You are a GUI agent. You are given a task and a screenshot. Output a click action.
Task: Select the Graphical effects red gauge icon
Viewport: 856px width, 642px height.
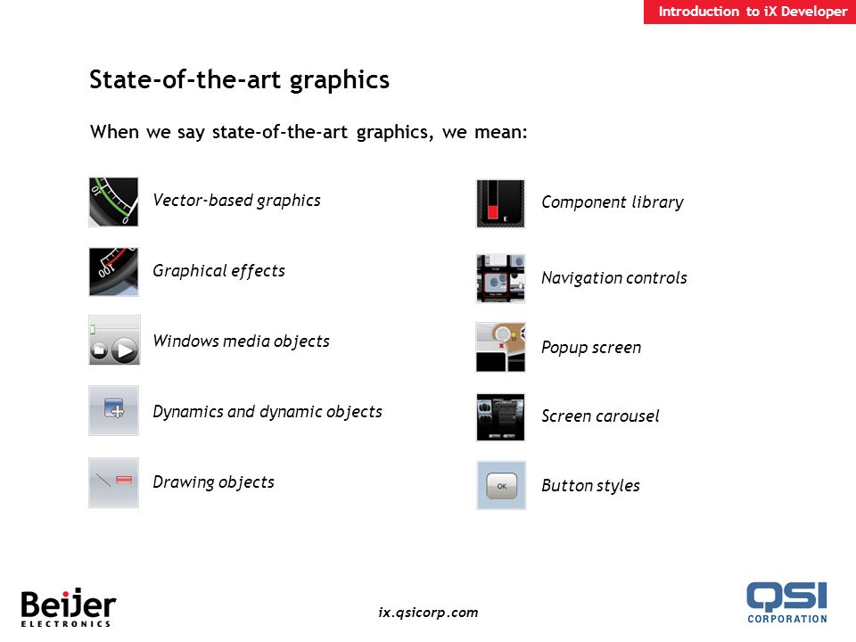(x=113, y=272)
